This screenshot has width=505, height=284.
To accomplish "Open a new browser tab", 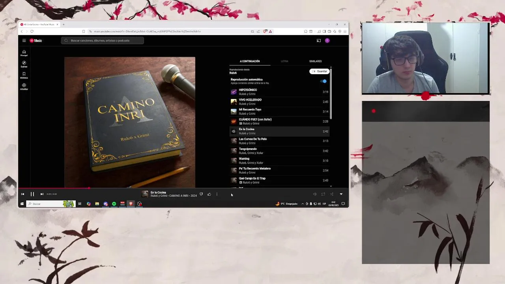I will click(x=64, y=24).
